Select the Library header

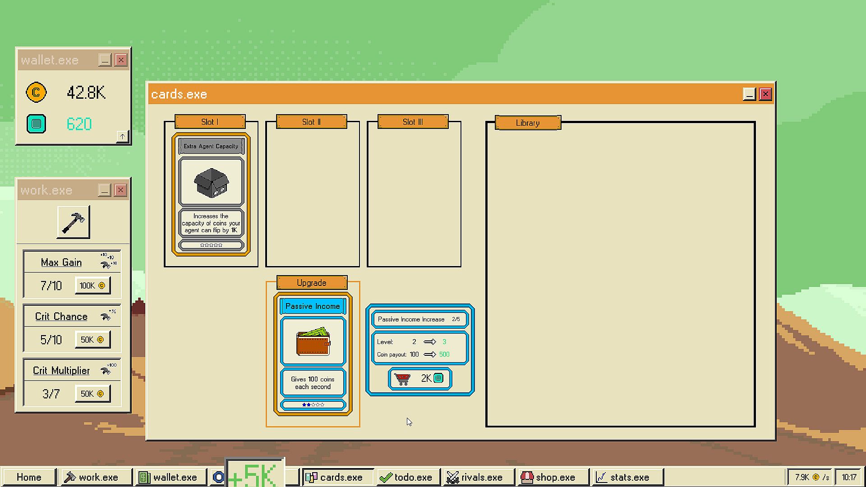click(528, 123)
